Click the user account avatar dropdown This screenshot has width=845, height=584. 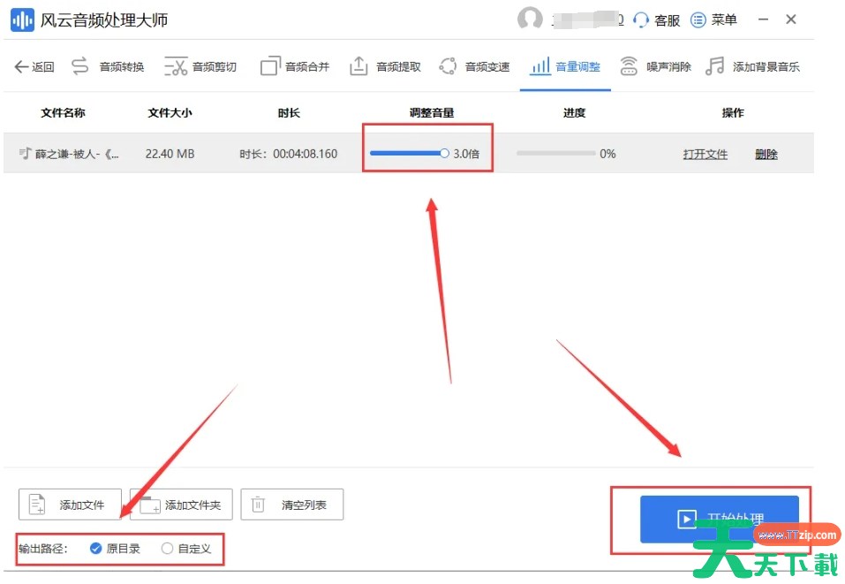(x=529, y=19)
